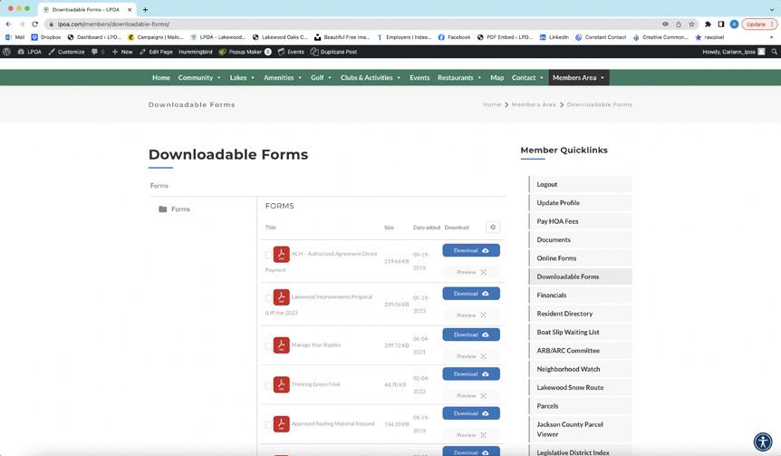Viewport: 781px width, 456px height.
Task: Select the Forms folder icon in tree
Action: point(162,209)
